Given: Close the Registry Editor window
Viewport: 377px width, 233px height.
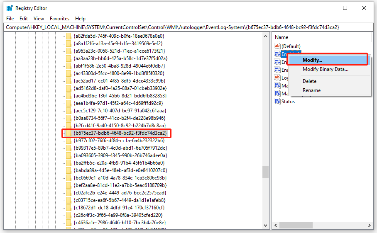Looking at the screenshot, I should [364, 8].
